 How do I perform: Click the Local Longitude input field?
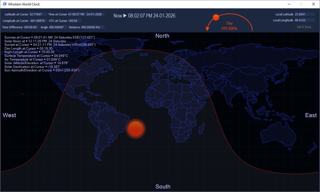coord(304,20)
